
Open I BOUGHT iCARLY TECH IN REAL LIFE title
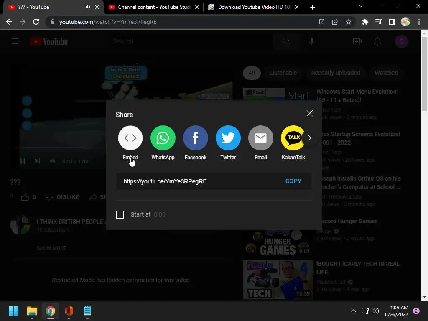(358, 268)
